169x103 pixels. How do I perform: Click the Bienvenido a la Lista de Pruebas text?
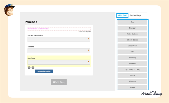tap(38, 29)
